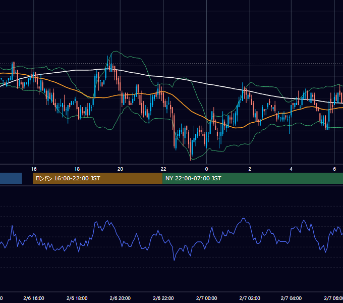Viewport: 343px width, 303px height.
Task: Click the 2/6 18:00 time label
Action: (77, 298)
